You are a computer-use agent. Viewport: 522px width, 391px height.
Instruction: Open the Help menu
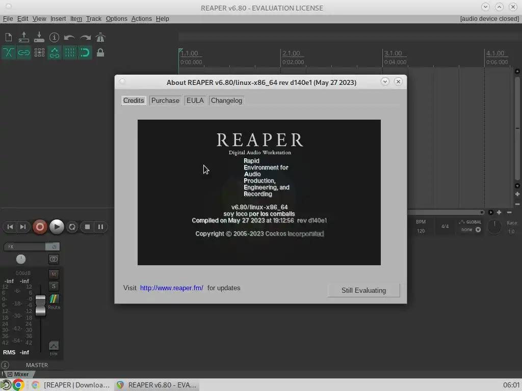(163, 19)
